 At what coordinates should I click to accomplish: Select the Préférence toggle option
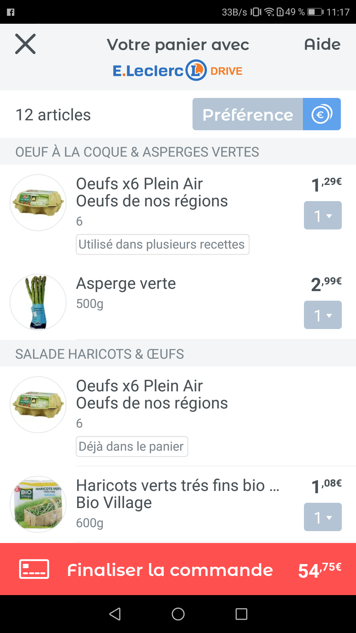(248, 114)
